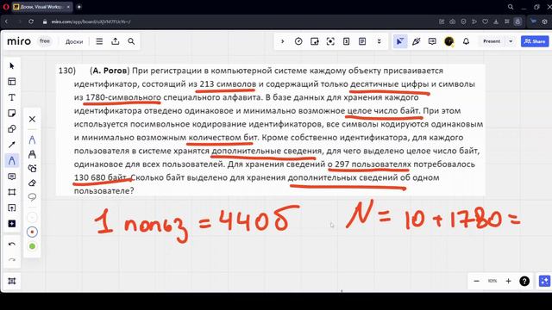Select the Frame tool
552x310 pixels.
pos(11,192)
